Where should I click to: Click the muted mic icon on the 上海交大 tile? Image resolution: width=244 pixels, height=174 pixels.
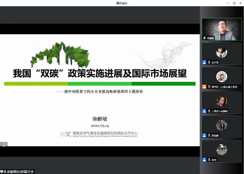(x=209, y=111)
